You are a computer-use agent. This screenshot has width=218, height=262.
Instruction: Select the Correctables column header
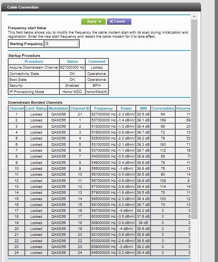(x=163, y=108)
